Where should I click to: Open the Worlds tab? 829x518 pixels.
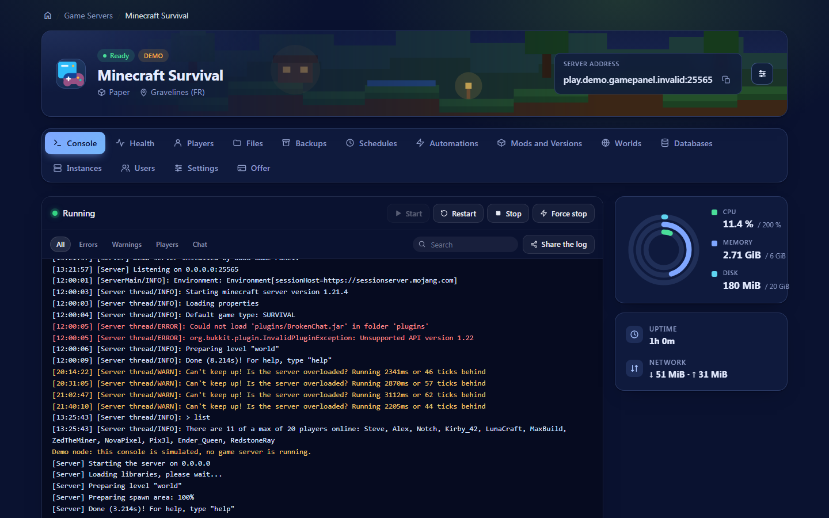click(x=622, y=143)
